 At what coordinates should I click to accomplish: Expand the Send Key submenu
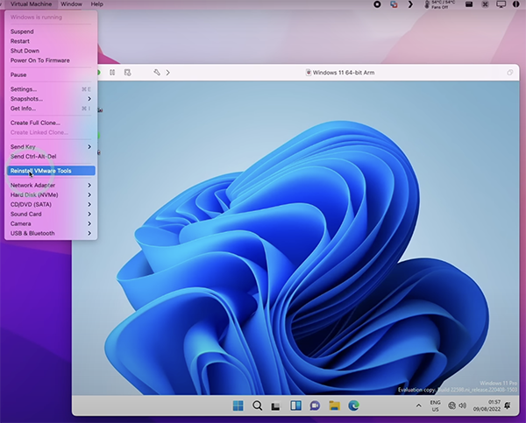coord(51,147)
